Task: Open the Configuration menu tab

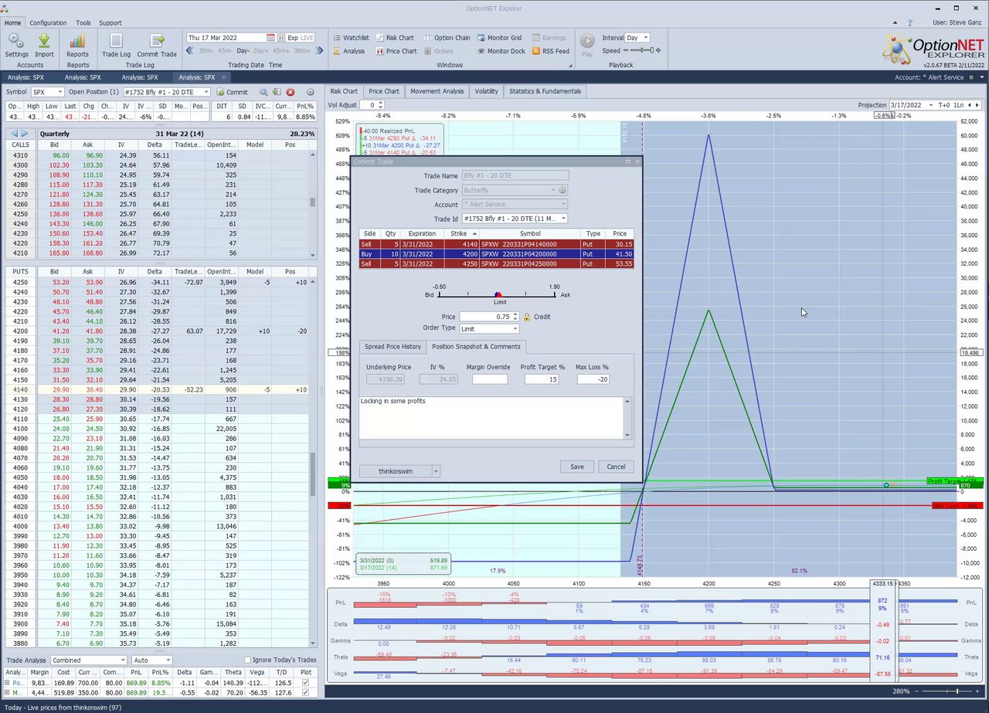Action: tap(48, 22)
